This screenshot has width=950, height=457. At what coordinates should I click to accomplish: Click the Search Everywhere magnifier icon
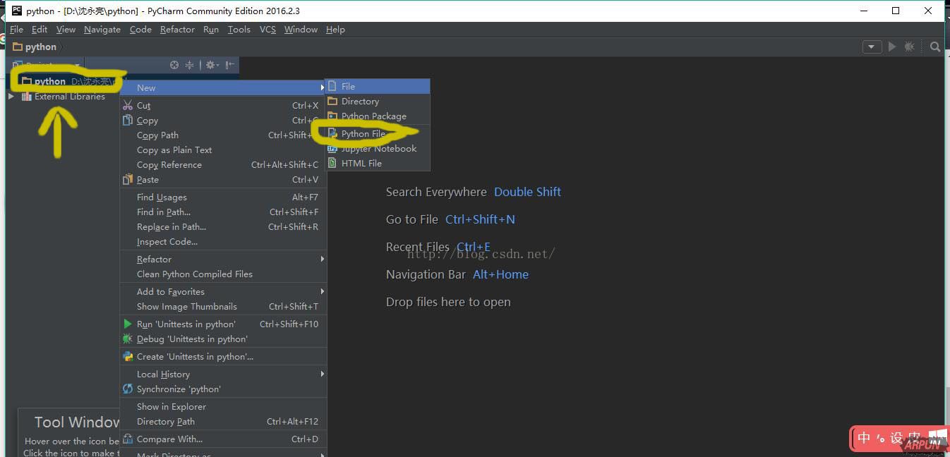934,47
